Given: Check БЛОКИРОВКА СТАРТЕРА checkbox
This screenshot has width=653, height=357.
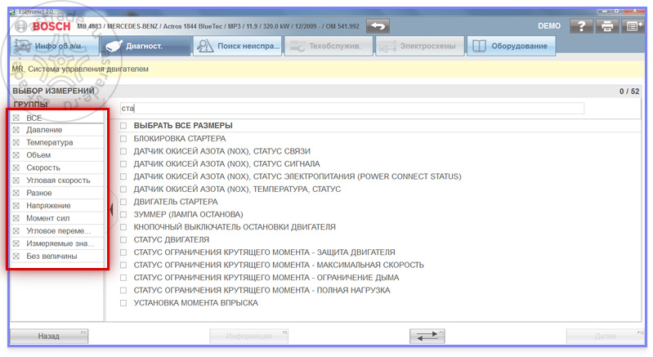Looking at the screenshot, I should click(123, 139).
